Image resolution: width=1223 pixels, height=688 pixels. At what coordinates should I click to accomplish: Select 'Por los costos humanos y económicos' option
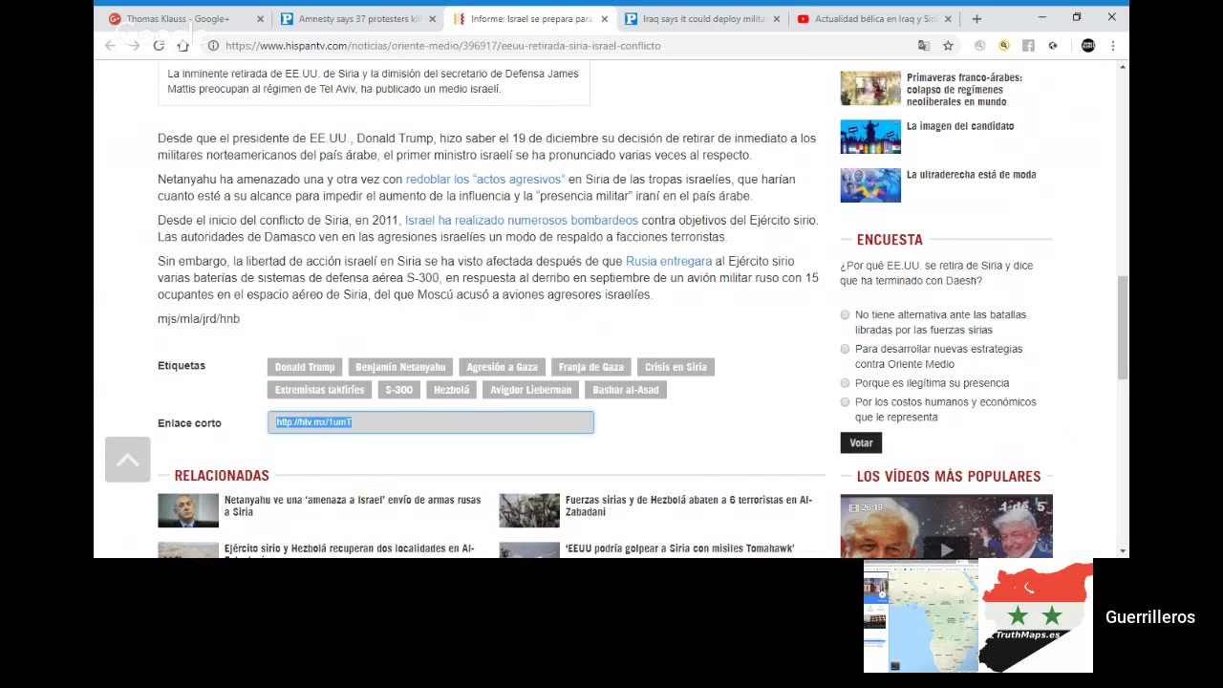click(845, 402)
